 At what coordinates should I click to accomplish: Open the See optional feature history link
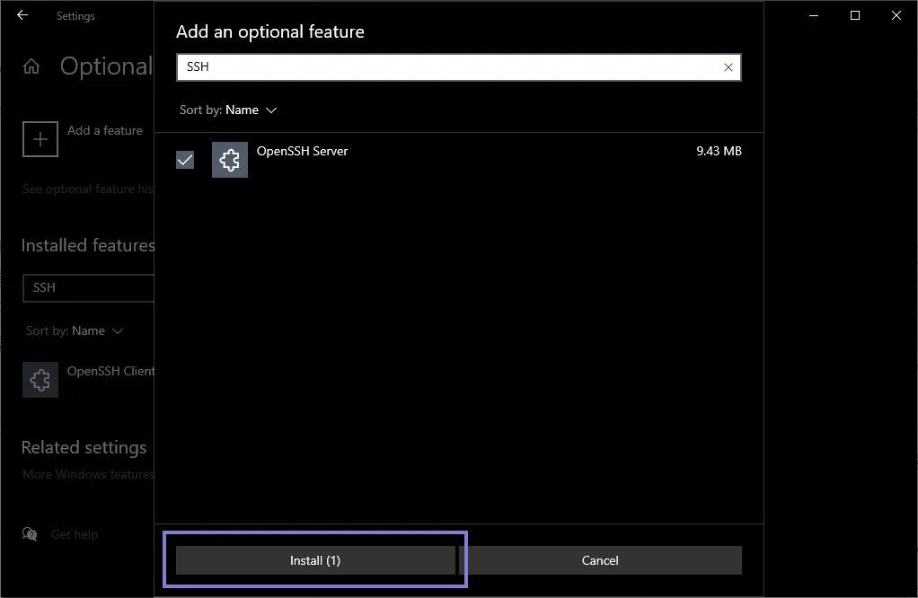click(x=87, y=189)
